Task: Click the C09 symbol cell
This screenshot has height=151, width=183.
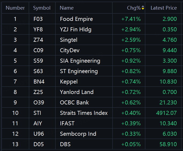Action: [x=38, y=50]
